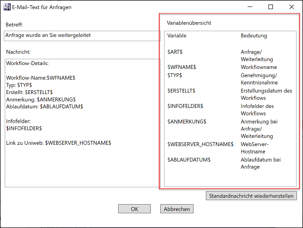The width and height of the screenshot is (303, 228).
Task: Maximize the E-Mail-Text dialog window
Action: pos(271,7)
